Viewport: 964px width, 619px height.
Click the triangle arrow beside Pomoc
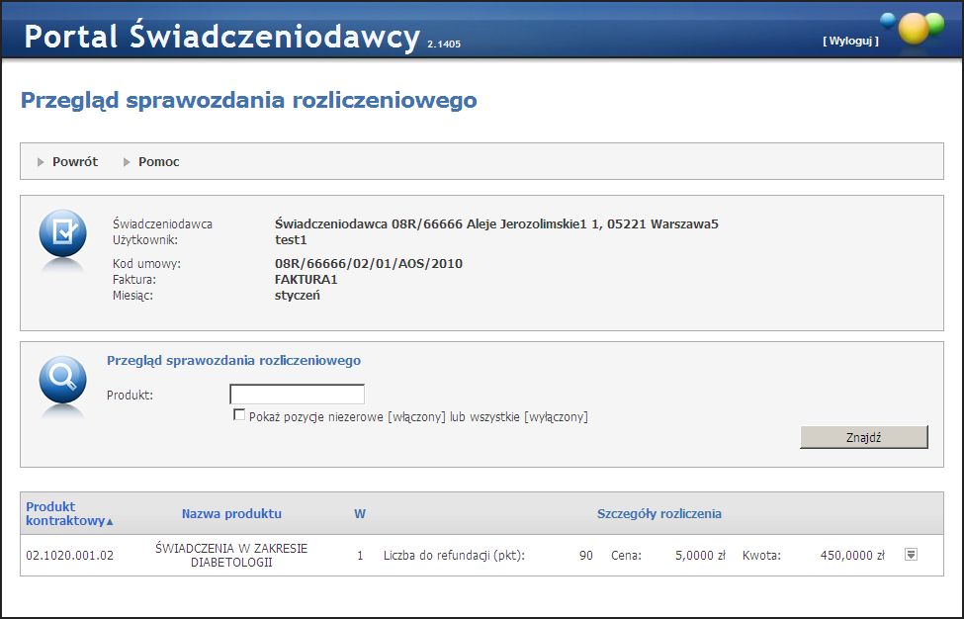127,162
